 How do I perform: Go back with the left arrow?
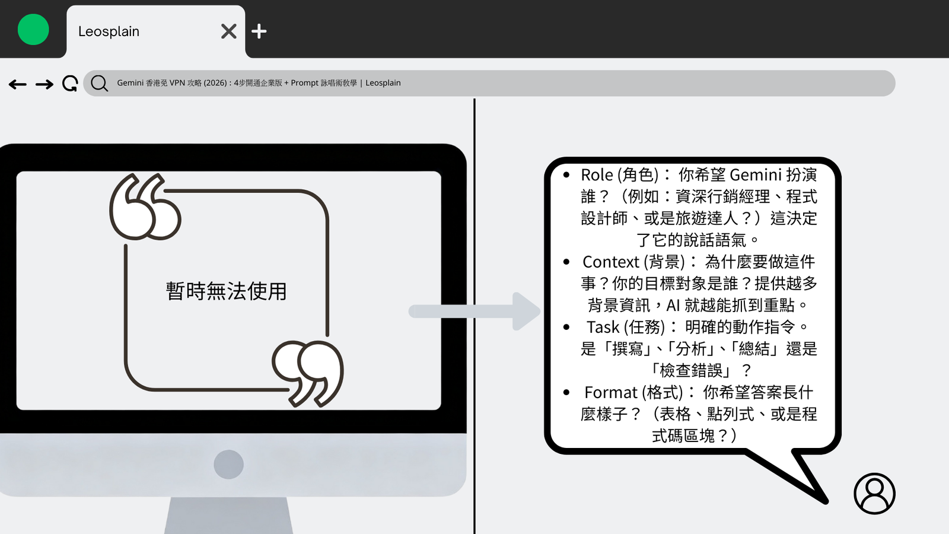(x=18, y=84)
